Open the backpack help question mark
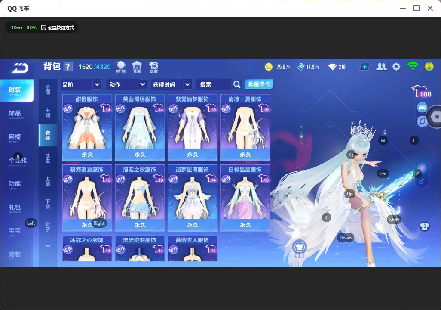Image resolution: width=441 pixels, height=310 pixels. click(68, 67)
